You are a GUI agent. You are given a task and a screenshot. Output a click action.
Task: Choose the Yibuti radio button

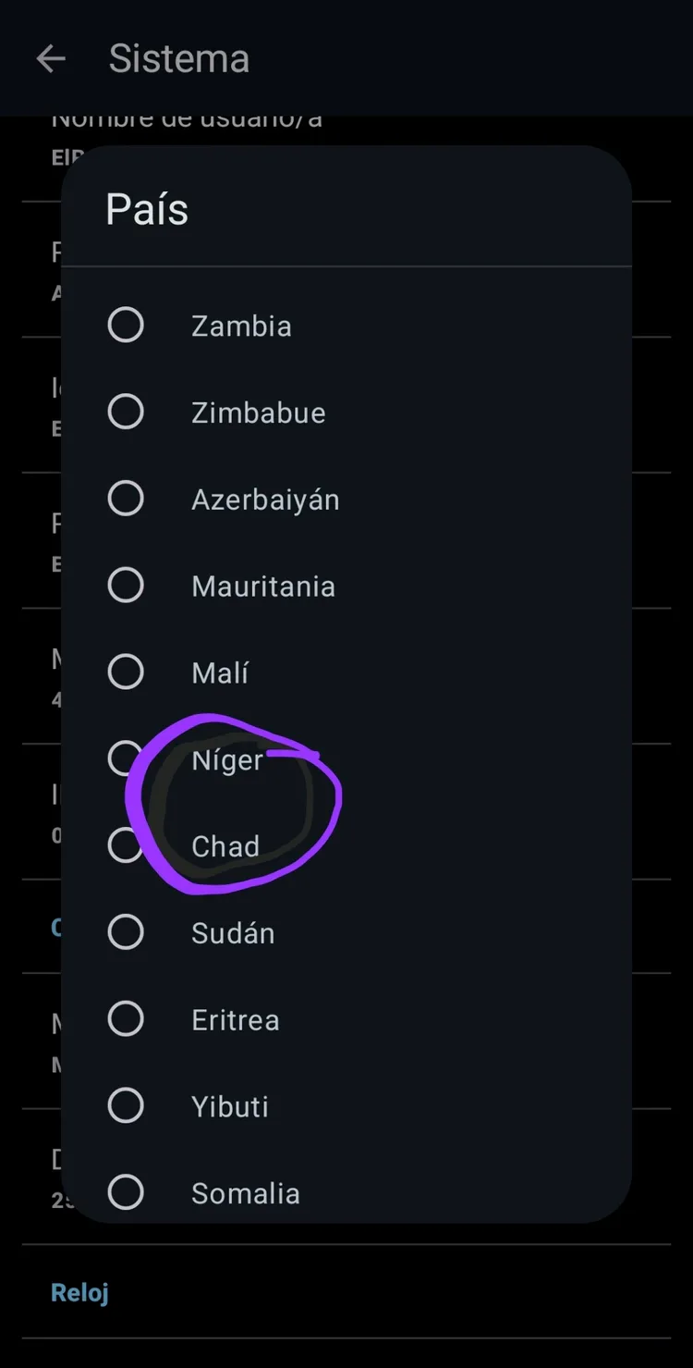(126, 1105)
